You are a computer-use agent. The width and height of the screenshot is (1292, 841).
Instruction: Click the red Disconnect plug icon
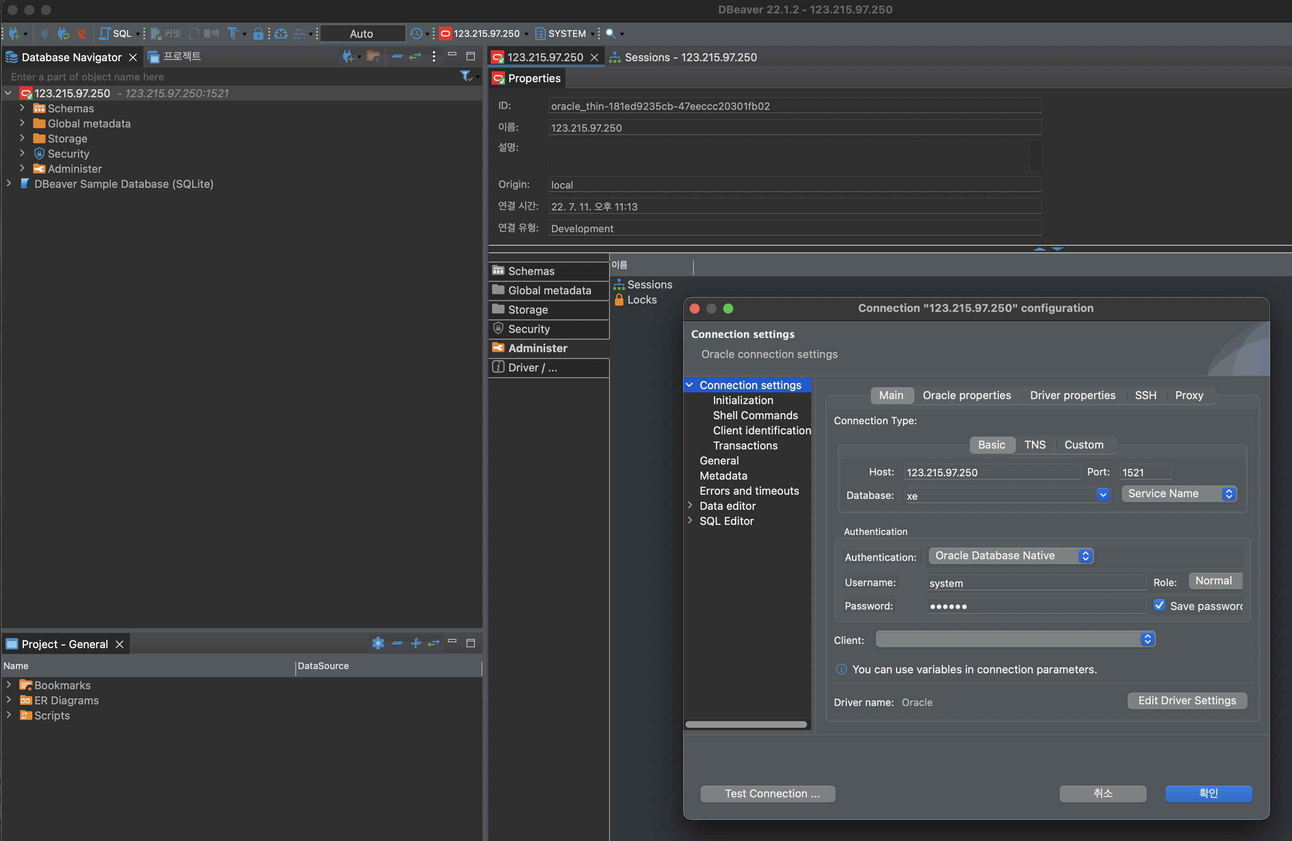(81, 34)
